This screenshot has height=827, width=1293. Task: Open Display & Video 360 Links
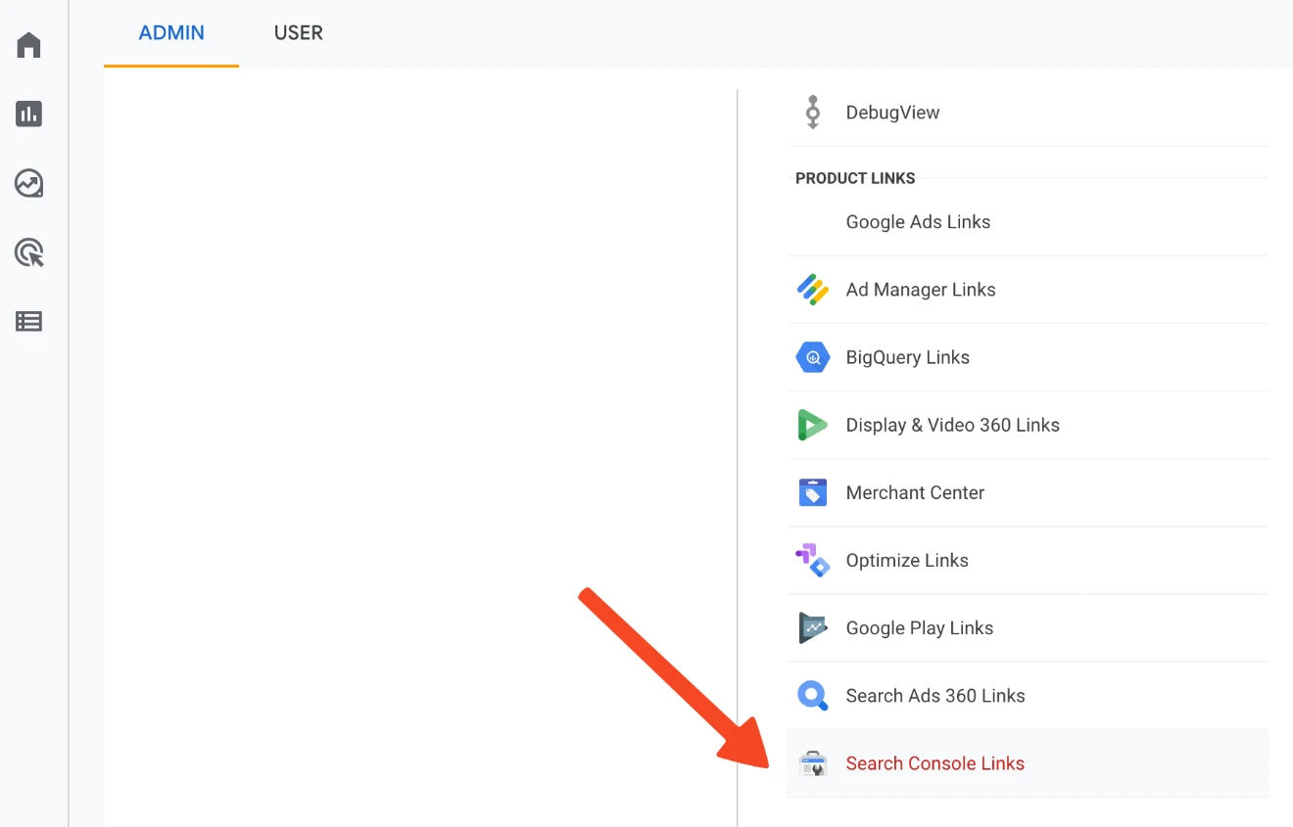pos(1028,425)
